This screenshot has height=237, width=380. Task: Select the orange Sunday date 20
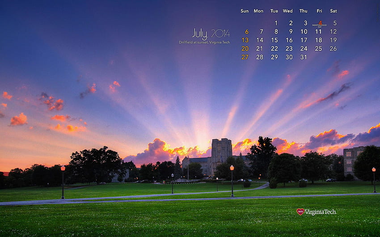pos(245,49)
